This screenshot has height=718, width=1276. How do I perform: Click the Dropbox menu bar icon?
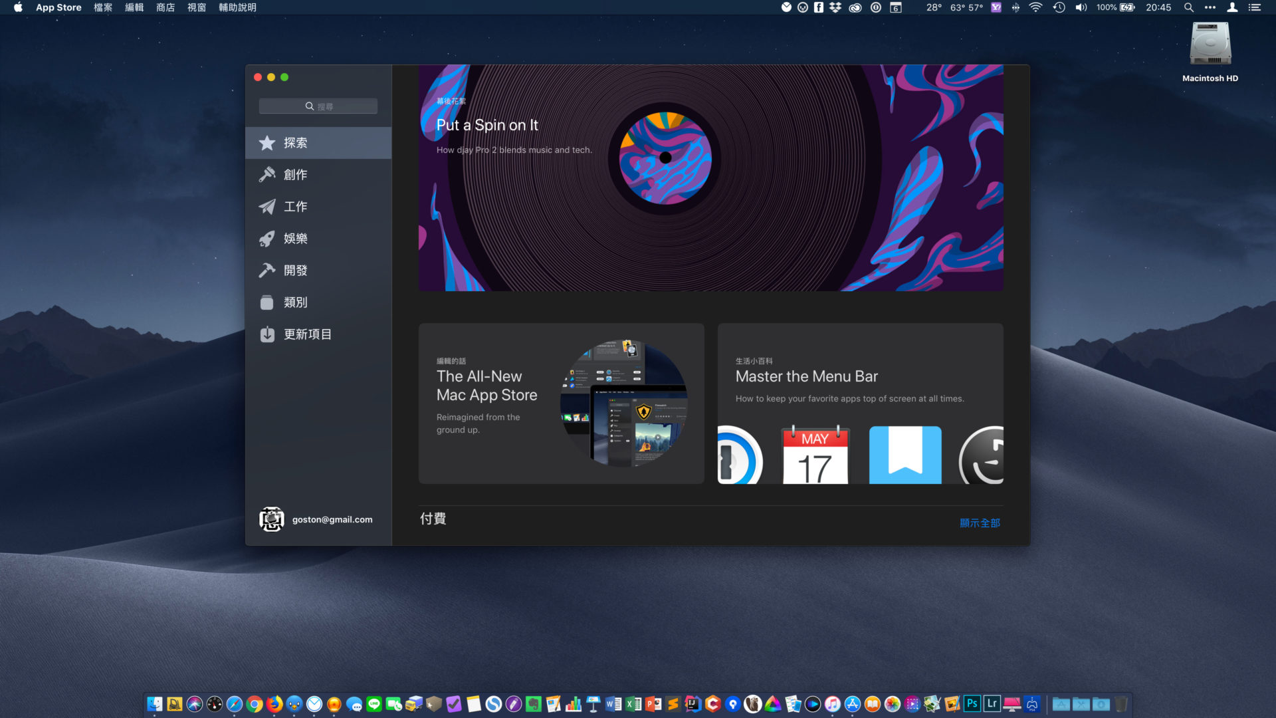coord(835,7)
